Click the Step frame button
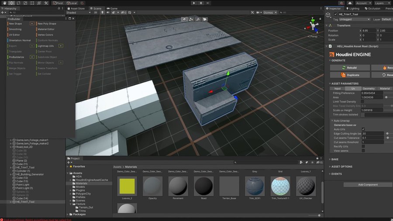This screenshot has width=393, height=221. (207, 3)
